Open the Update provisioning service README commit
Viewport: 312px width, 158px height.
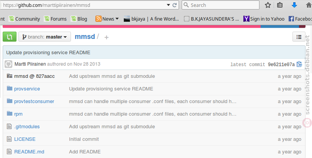tap(48, 53)
